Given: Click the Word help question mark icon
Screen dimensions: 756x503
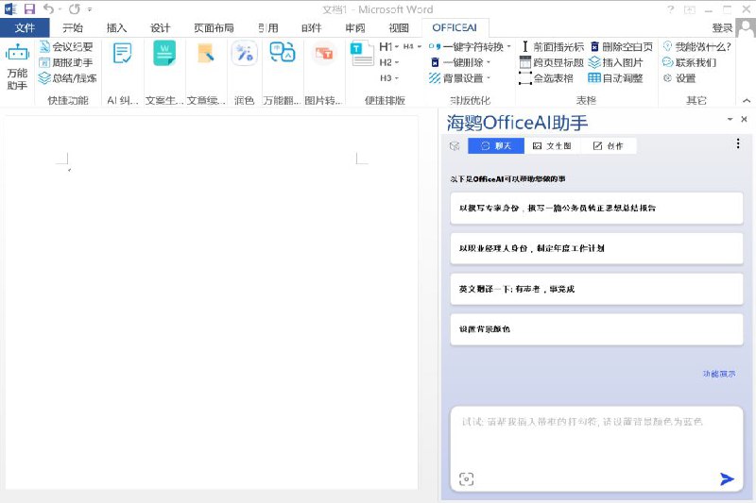Looking at the screenshot, I should 670,9.
